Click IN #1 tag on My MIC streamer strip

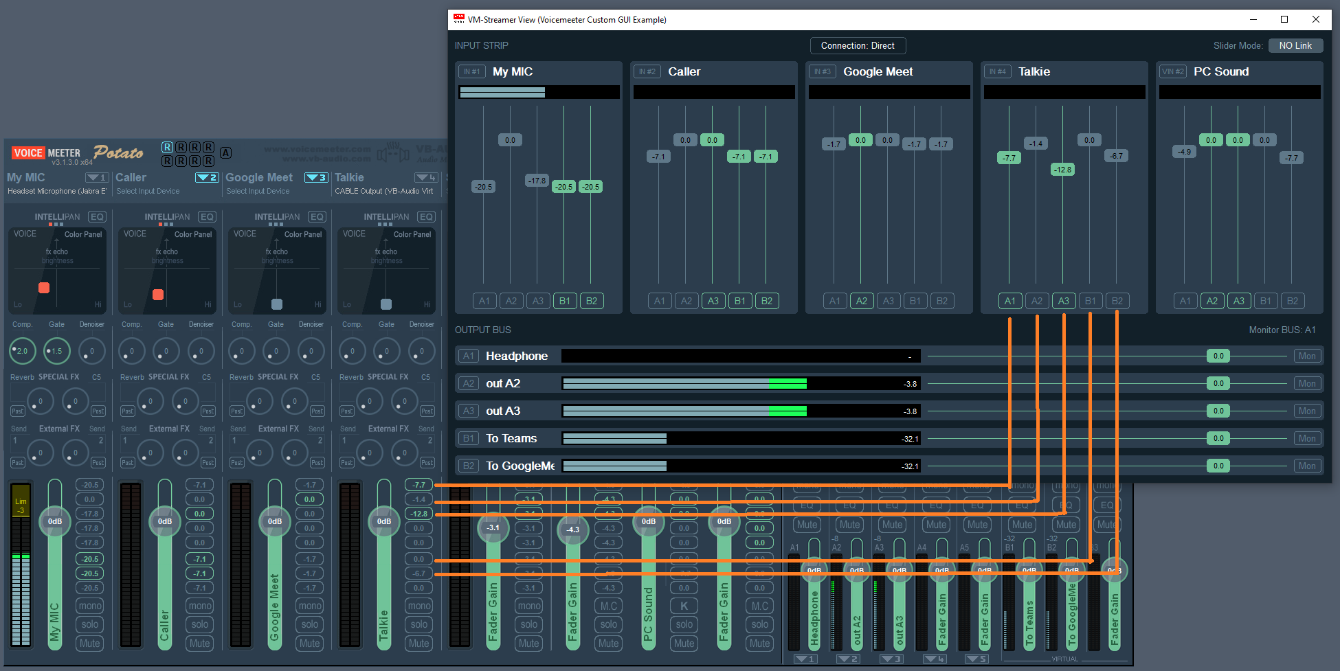[x=471, y=71]
